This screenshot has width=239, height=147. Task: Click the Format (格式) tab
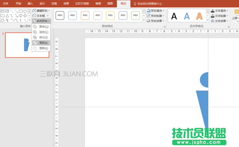pos(123,4)
